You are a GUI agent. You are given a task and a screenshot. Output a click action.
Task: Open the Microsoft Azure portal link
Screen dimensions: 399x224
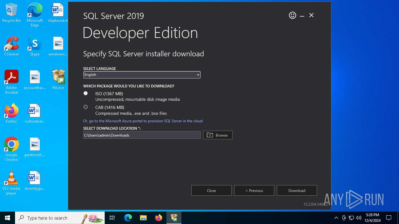(x=143, y=121)
